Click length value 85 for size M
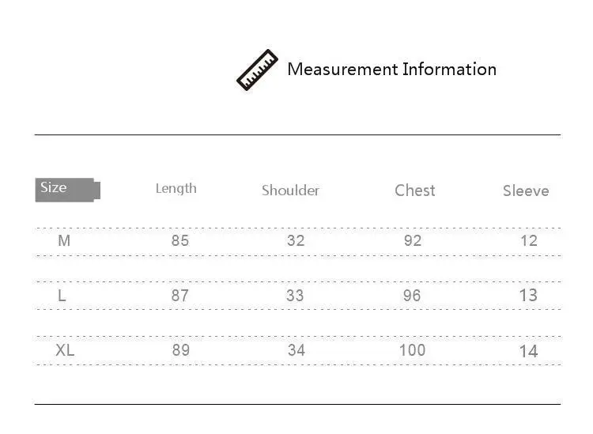Image resolution: width=593 pixels, height=434 pixels. pos(180,240)
